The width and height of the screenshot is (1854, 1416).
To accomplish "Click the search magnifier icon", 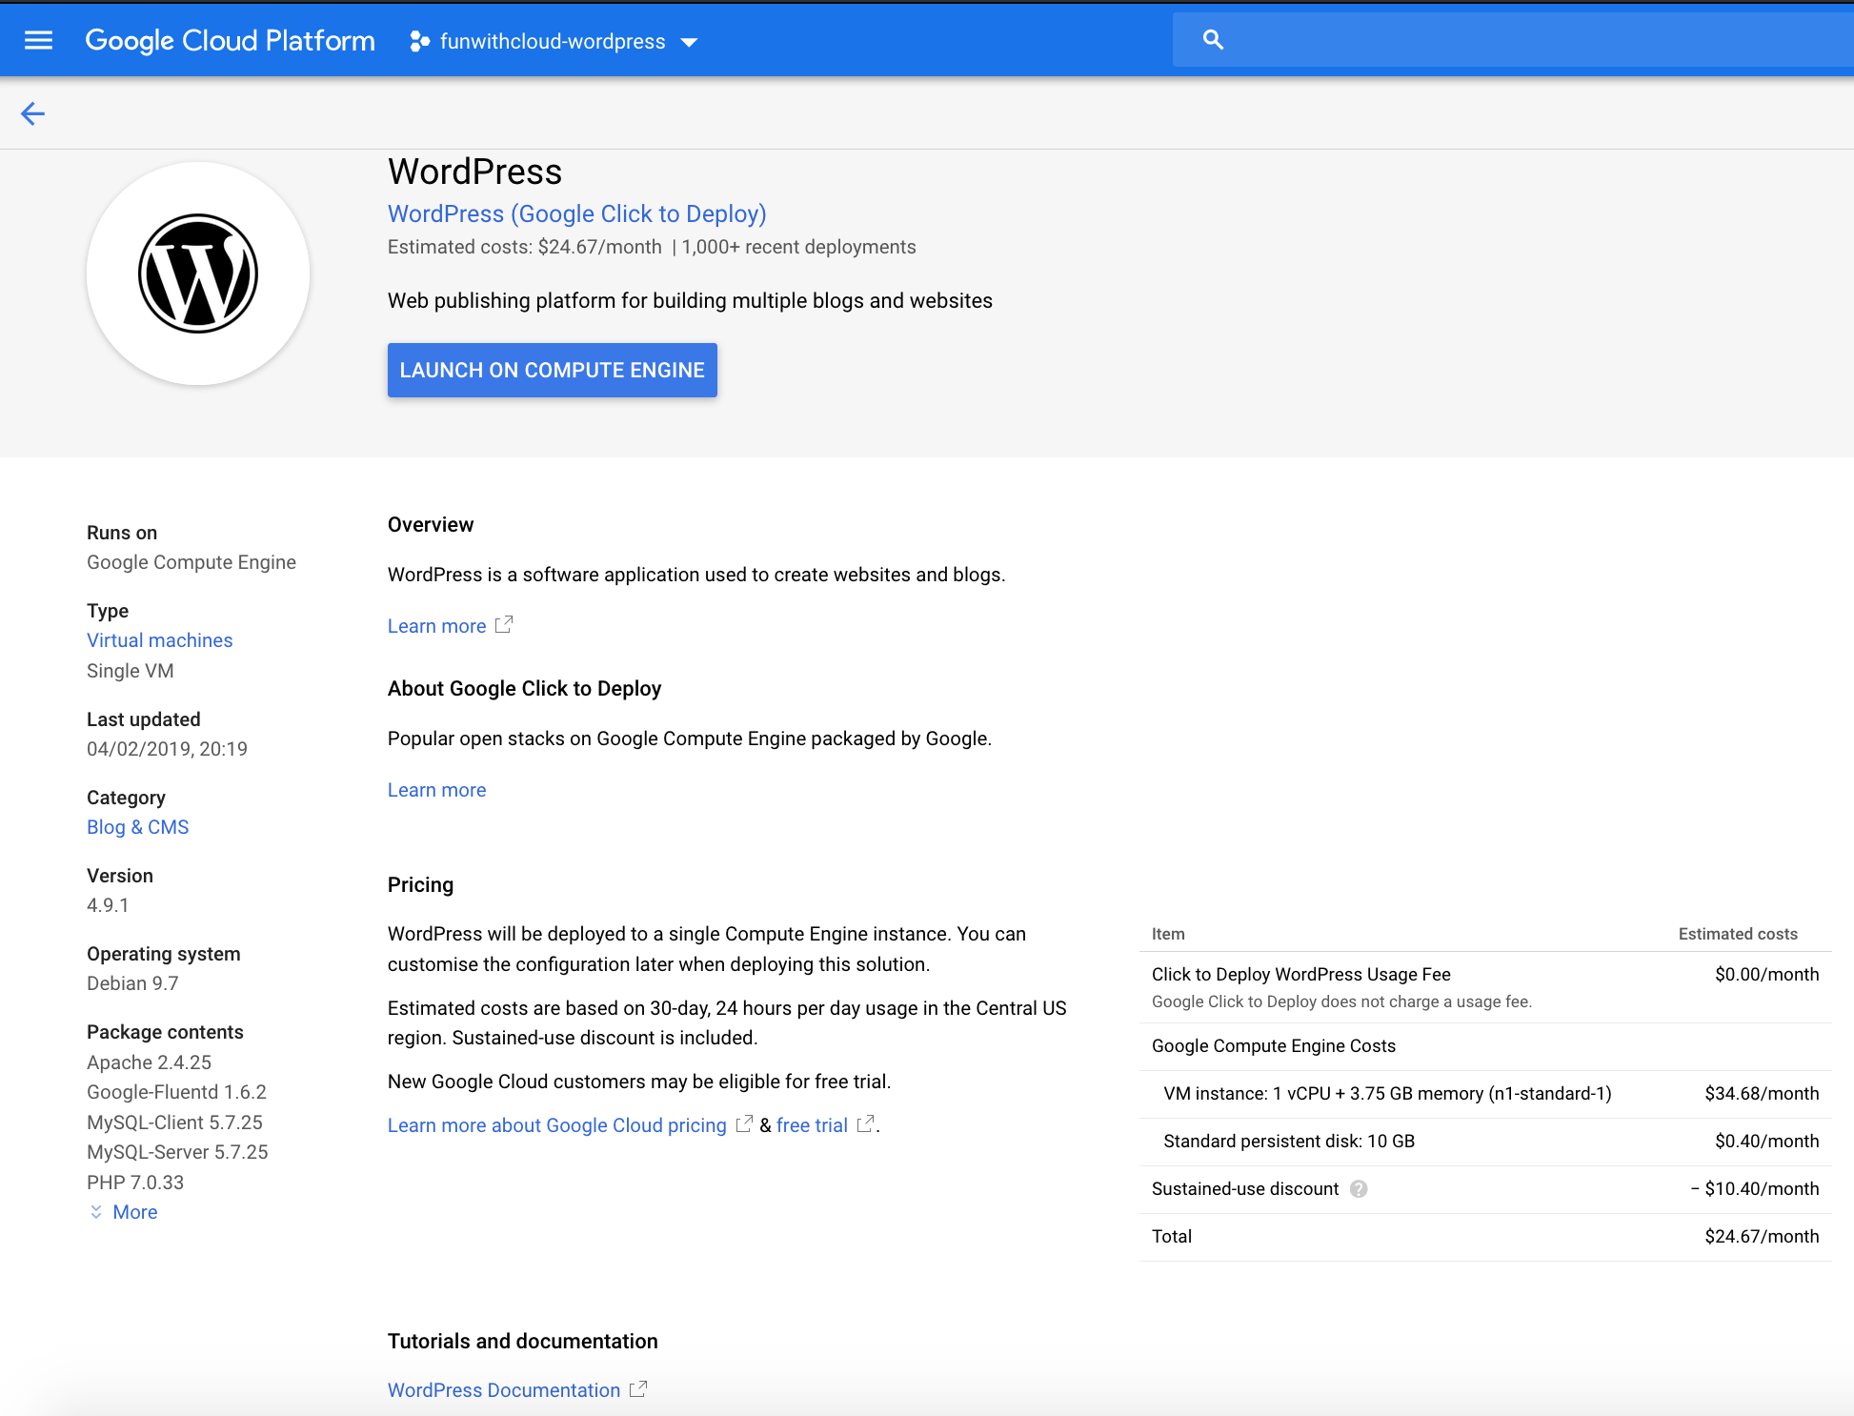I will (x=1213, y=40).
